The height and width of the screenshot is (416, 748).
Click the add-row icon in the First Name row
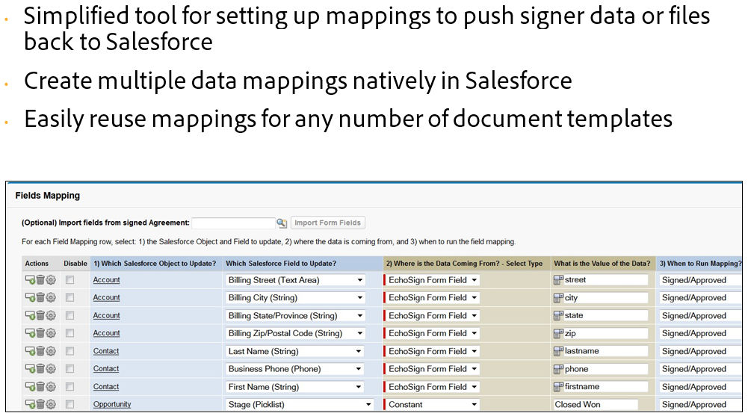click(31, 387)
